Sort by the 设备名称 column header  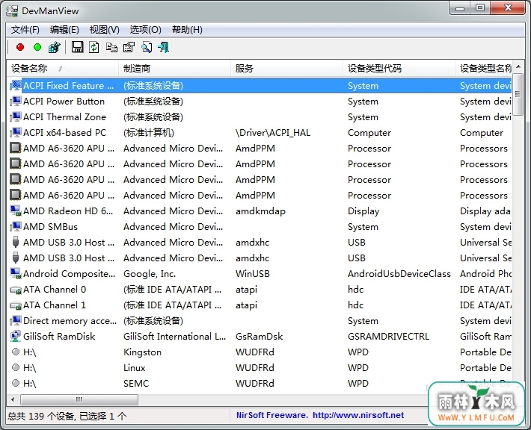coord(62,68)
